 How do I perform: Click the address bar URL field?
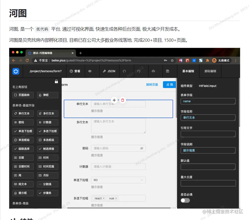click(103, 60)
